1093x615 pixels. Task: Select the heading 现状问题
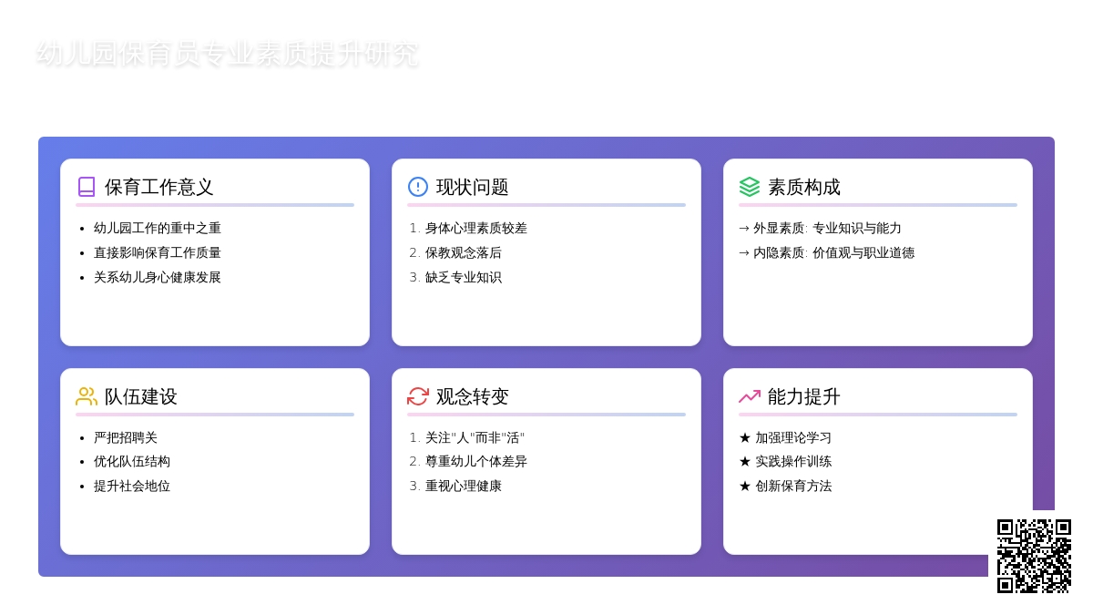coord(473,187)
